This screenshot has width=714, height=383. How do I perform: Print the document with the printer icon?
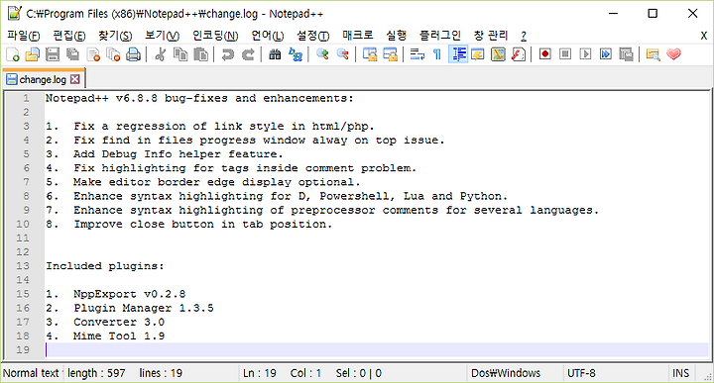(x=133, y=54)
